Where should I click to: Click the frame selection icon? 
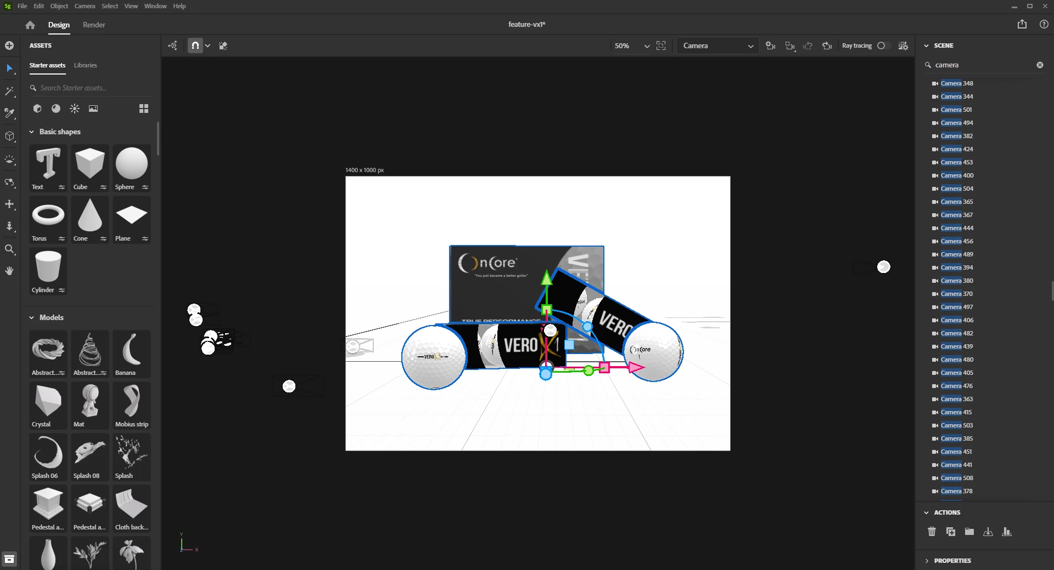(x=661, y=45)
